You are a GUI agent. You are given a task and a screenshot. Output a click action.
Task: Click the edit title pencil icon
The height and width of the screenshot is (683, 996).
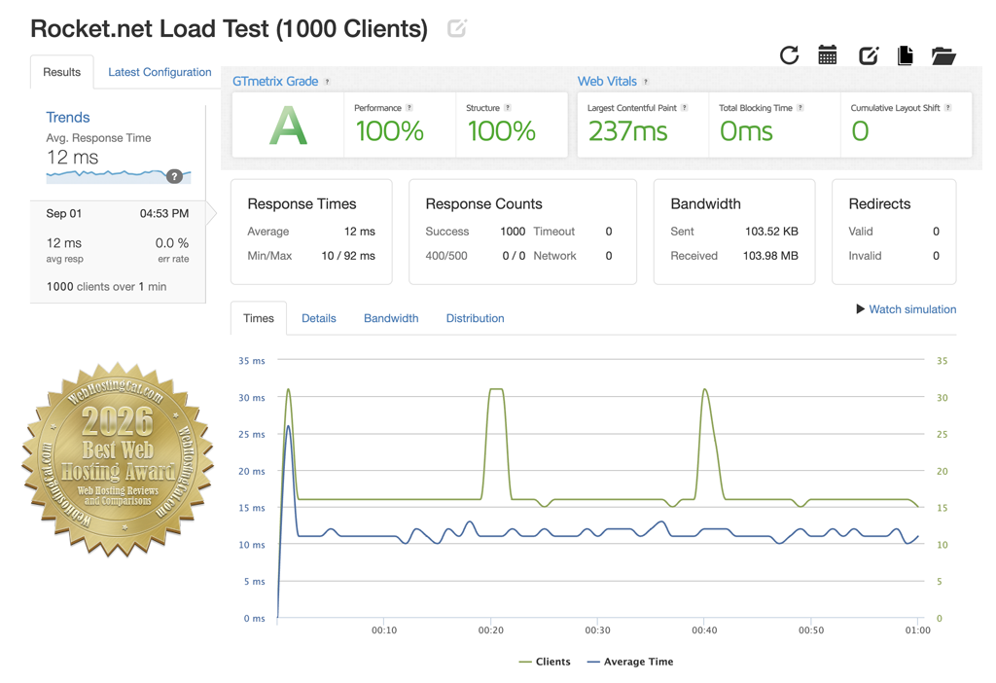[457, 28]
